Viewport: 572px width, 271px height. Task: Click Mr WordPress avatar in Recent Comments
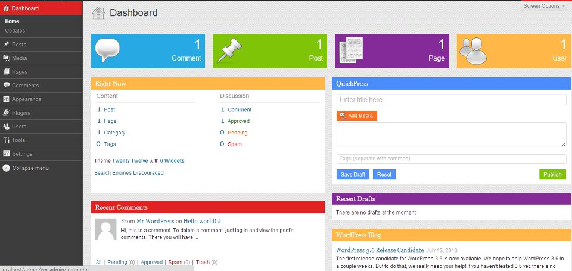click(x=106, y=229)
